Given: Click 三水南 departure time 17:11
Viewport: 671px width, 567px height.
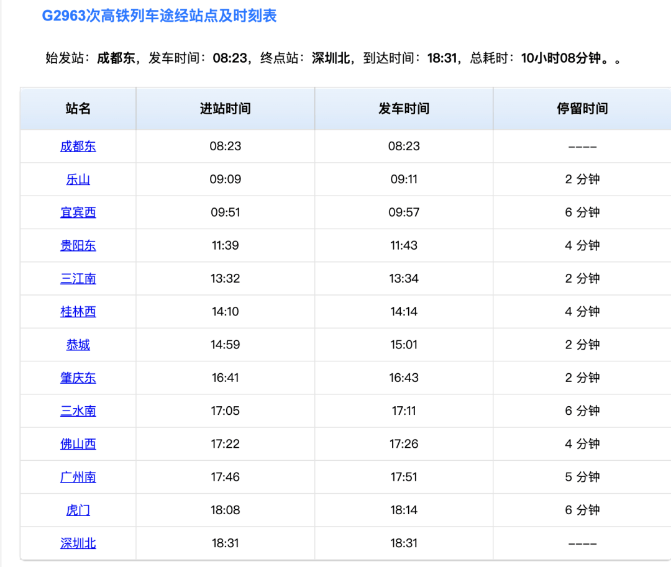Looking at the screenshot, I should point(404,411).
